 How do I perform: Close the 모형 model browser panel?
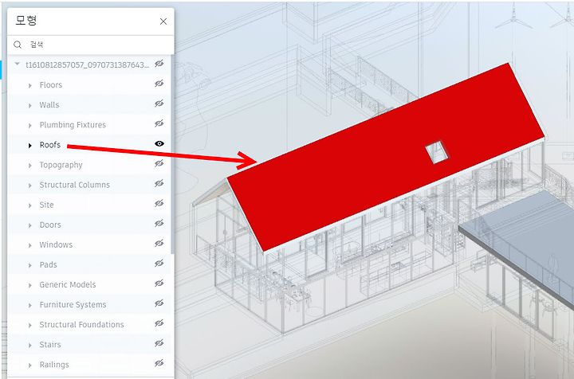[163, 21]
